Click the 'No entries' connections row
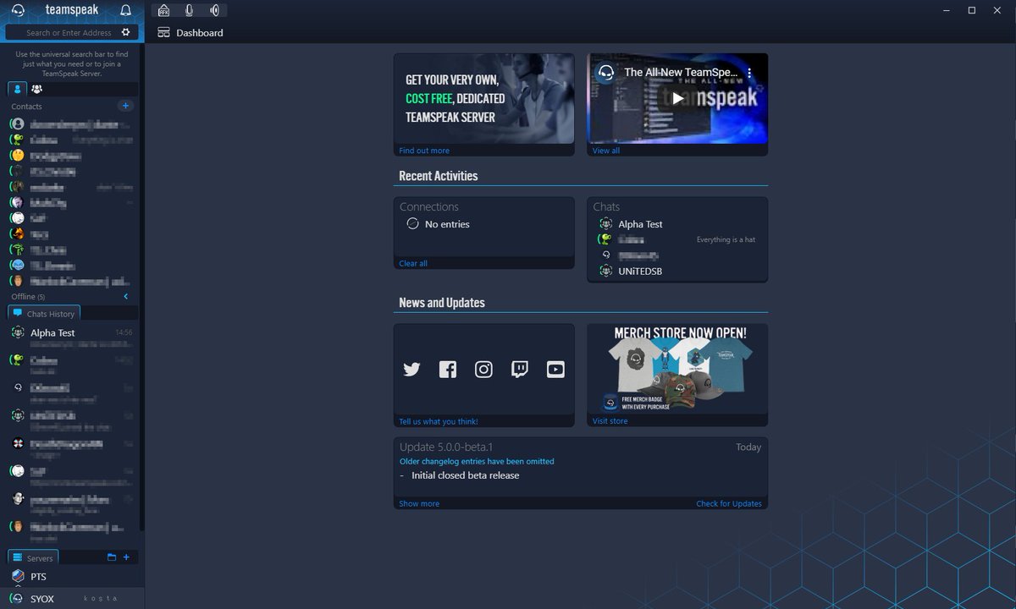1016x609 pixels. point(439,224)
